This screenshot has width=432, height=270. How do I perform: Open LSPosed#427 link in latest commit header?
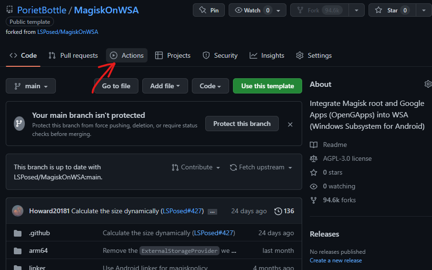(x=183, y=211)
